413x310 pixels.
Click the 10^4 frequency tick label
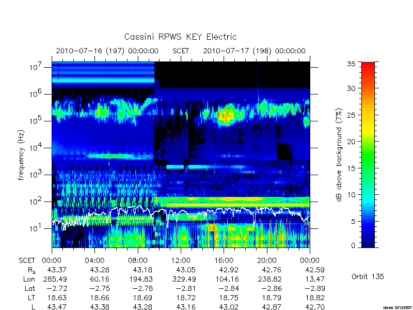pos(37,147)
